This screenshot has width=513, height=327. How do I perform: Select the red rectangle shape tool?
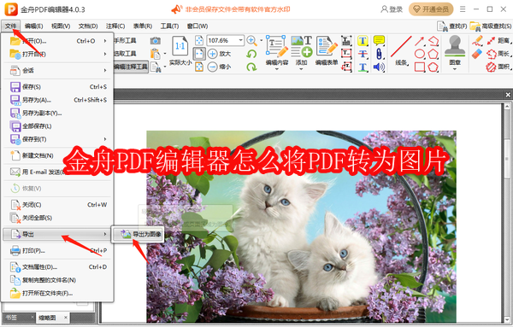pyautogui.click(x=420, y=67)
